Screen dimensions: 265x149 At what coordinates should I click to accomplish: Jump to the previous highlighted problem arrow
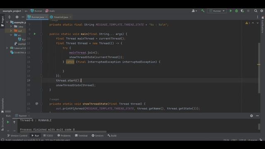tap(253, 23)
